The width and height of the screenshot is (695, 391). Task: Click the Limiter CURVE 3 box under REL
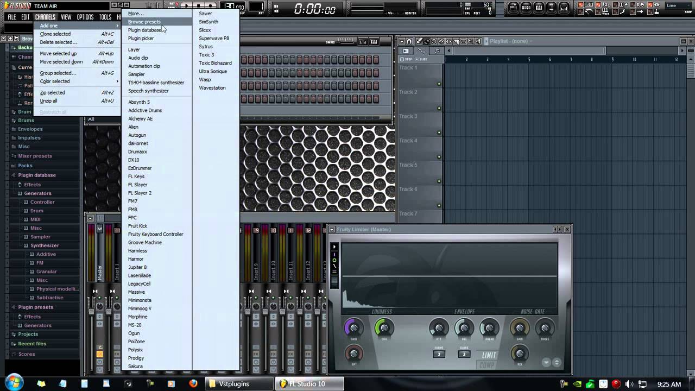[464, 354]
